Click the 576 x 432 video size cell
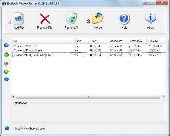This screenshot has height=136, width=170. 115,46
